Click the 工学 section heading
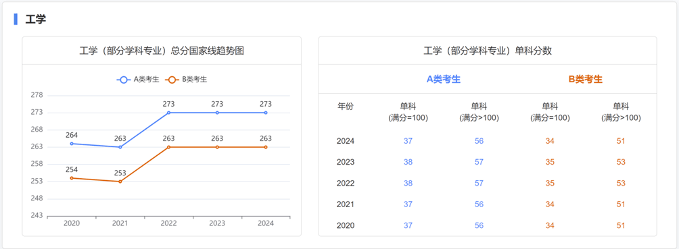The image size is (679, 249). tap(36, 20)
